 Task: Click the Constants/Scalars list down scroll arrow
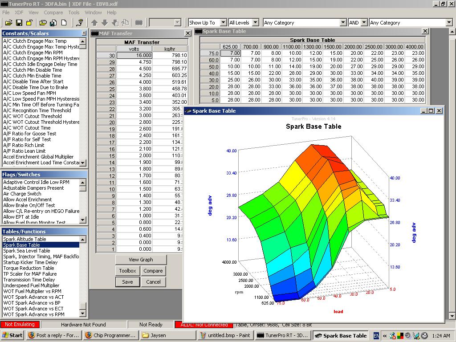tap(83, 163)
